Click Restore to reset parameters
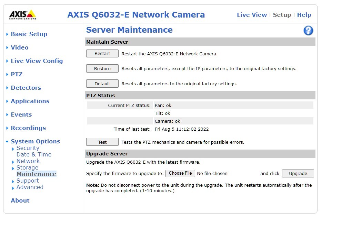The image size is (342, 229). (102, 68)
